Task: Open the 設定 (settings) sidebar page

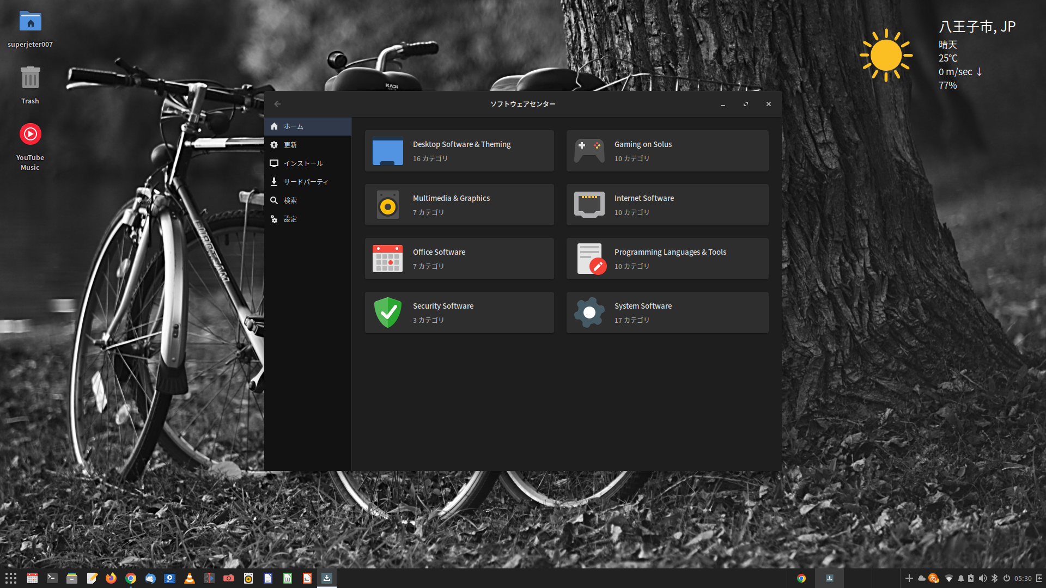Action: coord(308,219)
